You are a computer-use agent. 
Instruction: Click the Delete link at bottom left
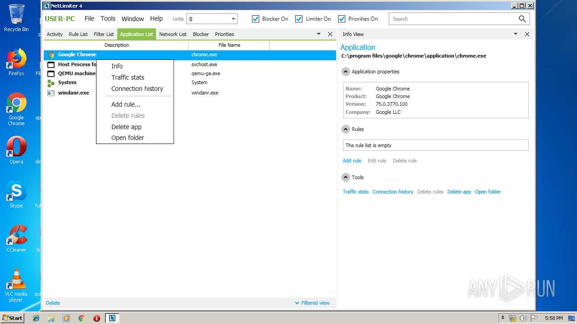(53, 303)
